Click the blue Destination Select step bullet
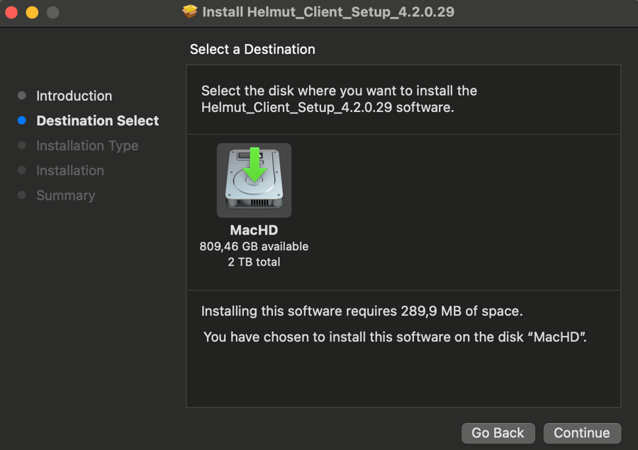Image resolution: width=638 pixels, height=450 pixels. [x=22, y=120]
